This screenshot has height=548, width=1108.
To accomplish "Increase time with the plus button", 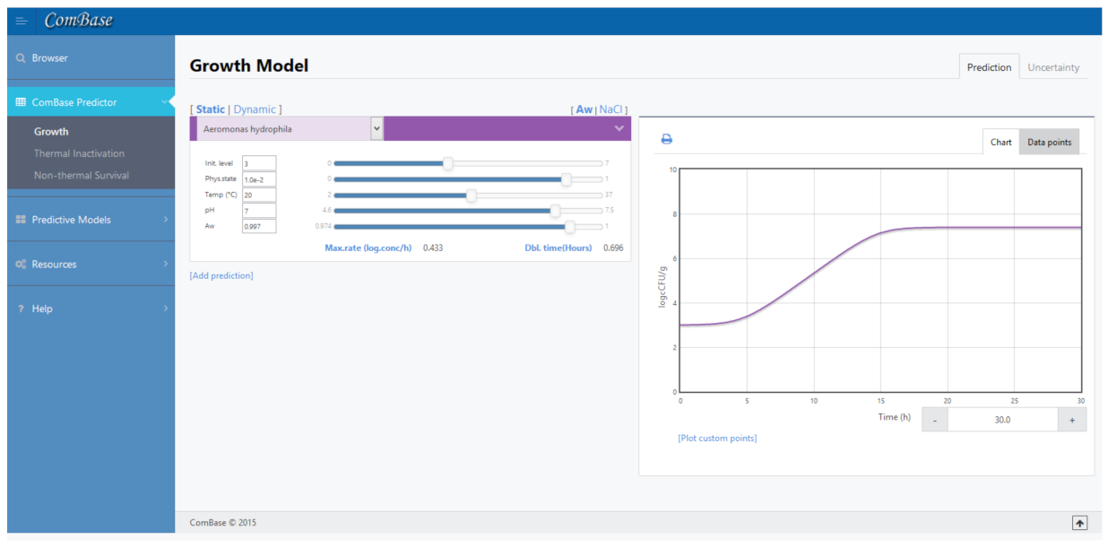I will tap(1071, 420).
